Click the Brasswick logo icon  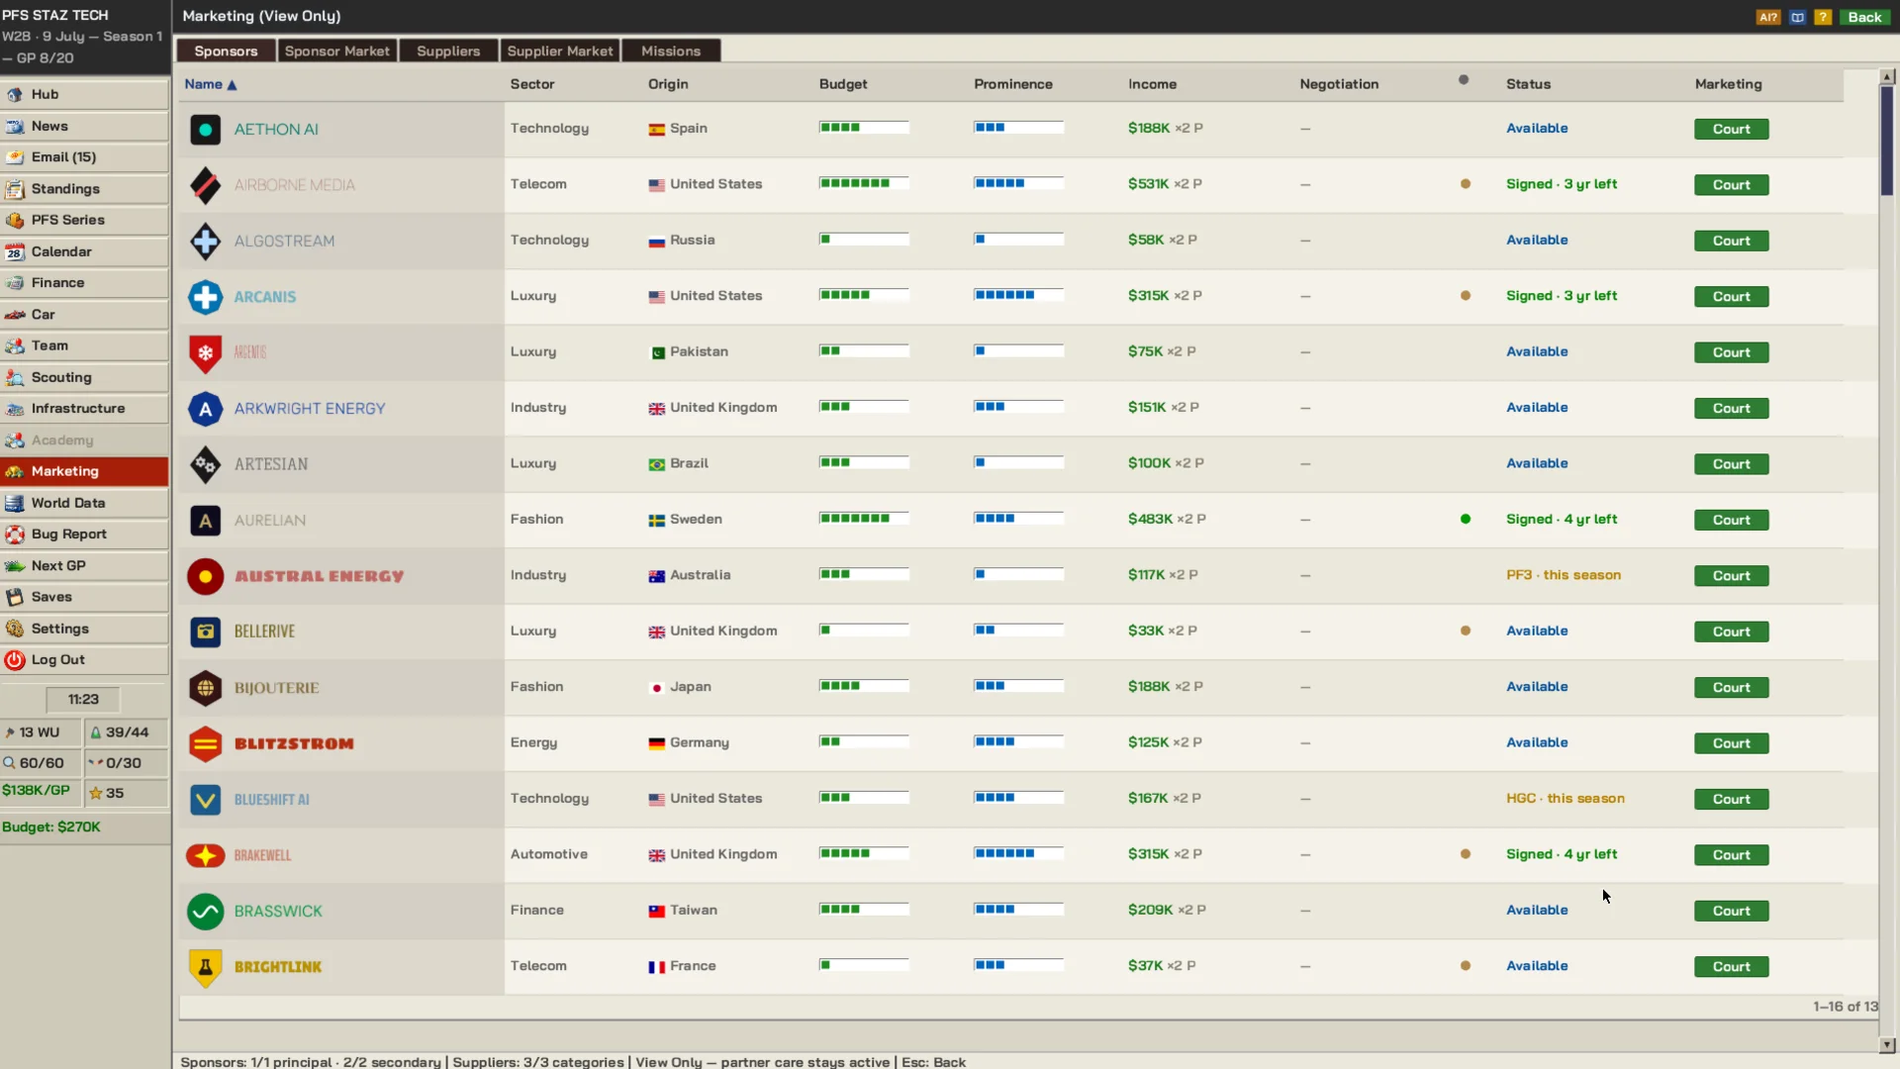click(205, 912)
